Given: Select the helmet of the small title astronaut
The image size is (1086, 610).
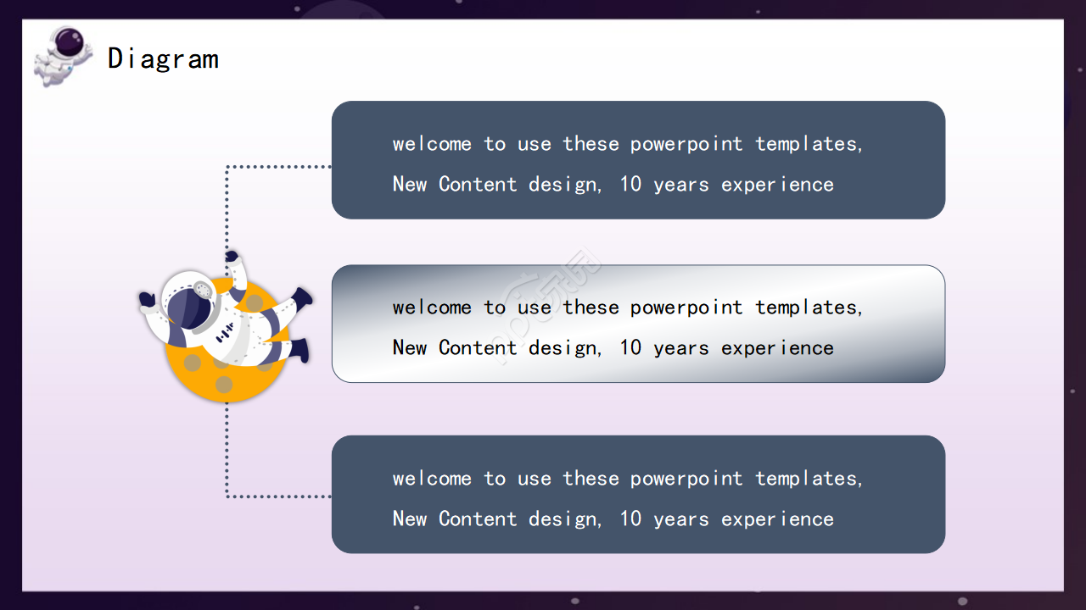Looking at the screenshot, I should [x=70, y=41].
